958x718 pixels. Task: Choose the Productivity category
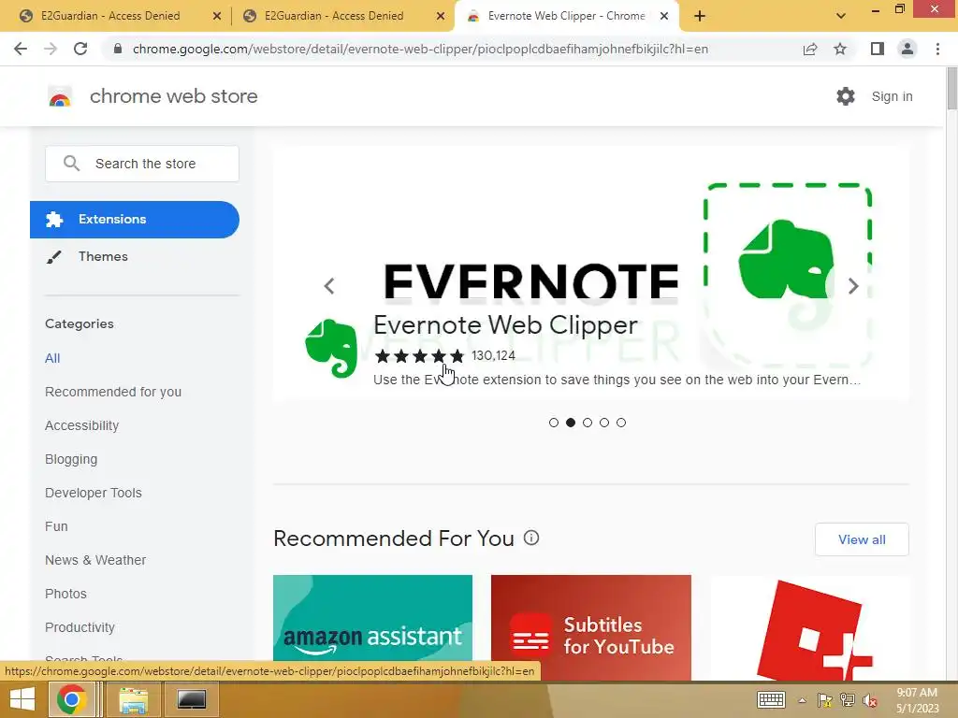click(x=80, y=627)
